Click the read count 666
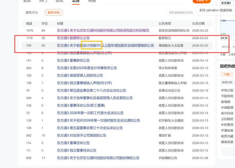 pyautogui.click(x=29, y=158)
